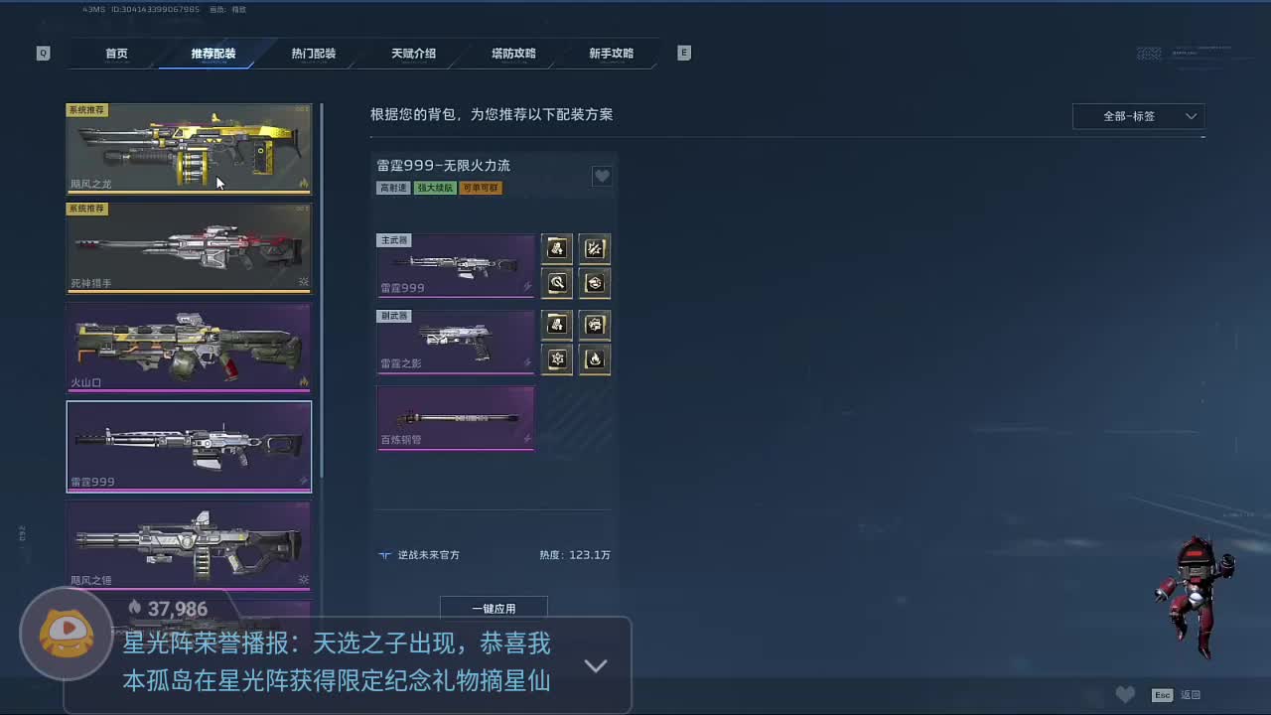Click the E key icon right of tabs

click(684, 53)
